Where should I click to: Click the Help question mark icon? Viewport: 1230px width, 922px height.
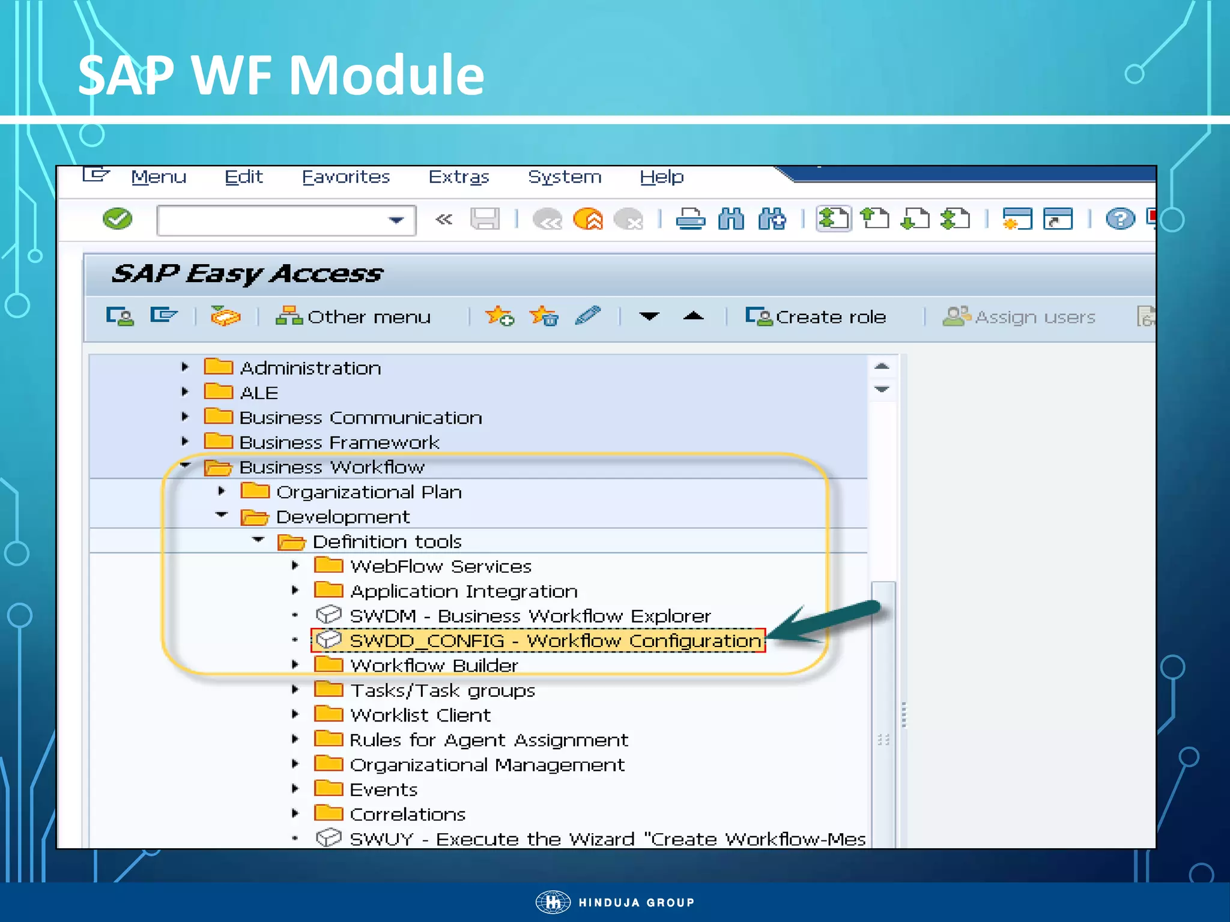tap(1119, 219)
